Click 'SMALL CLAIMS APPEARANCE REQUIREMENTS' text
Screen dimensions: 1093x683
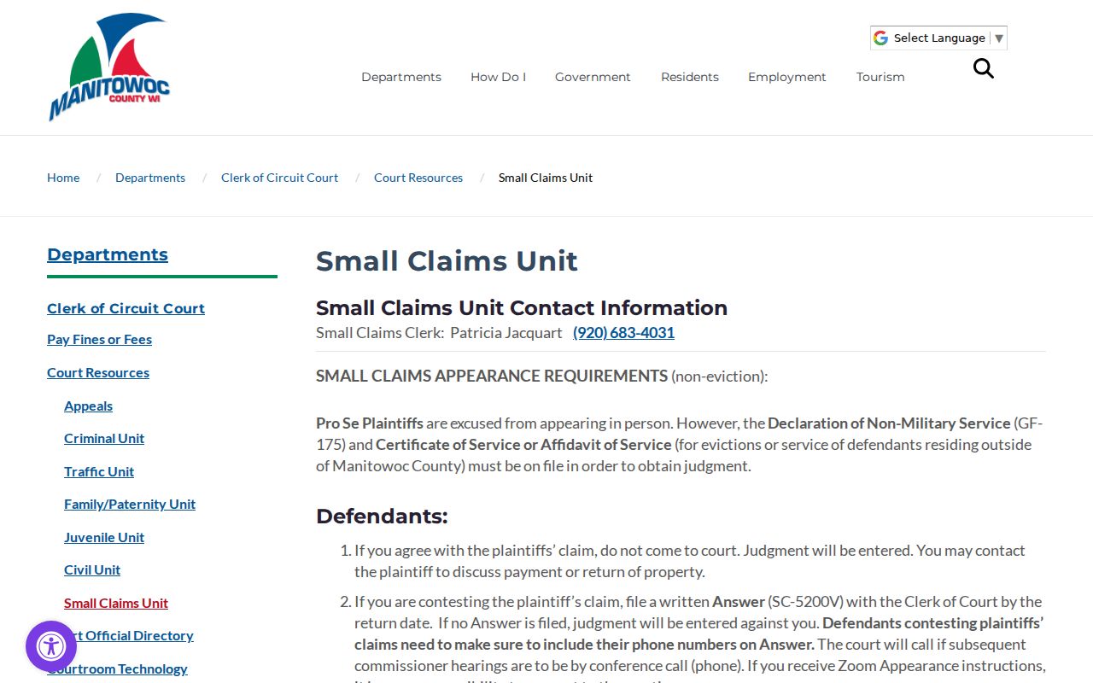click(492, 376)
